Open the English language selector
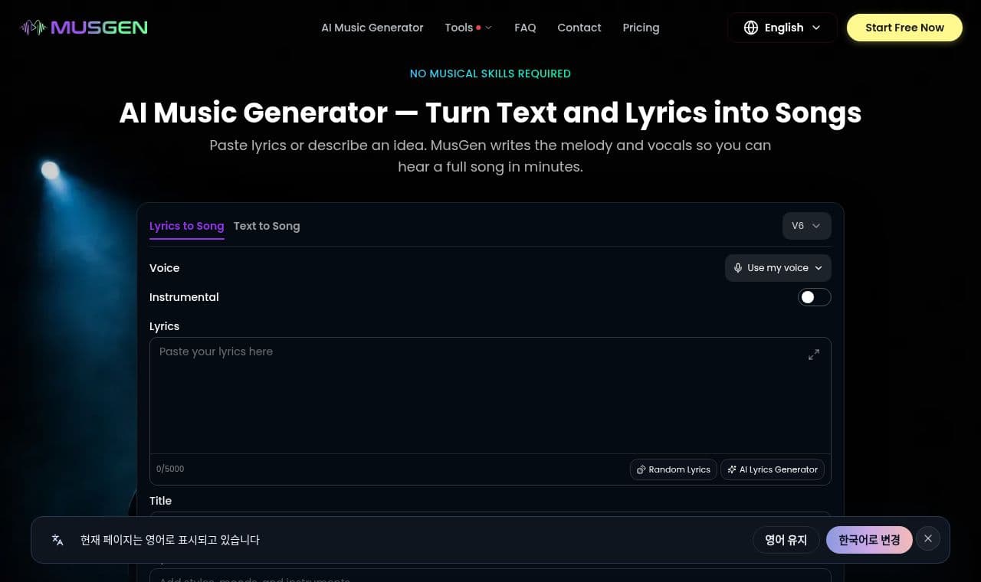 click(x=783, y=28)
